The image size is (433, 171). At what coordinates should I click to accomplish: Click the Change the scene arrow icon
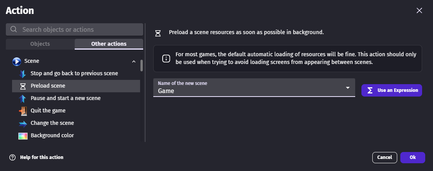click(23, 123)
